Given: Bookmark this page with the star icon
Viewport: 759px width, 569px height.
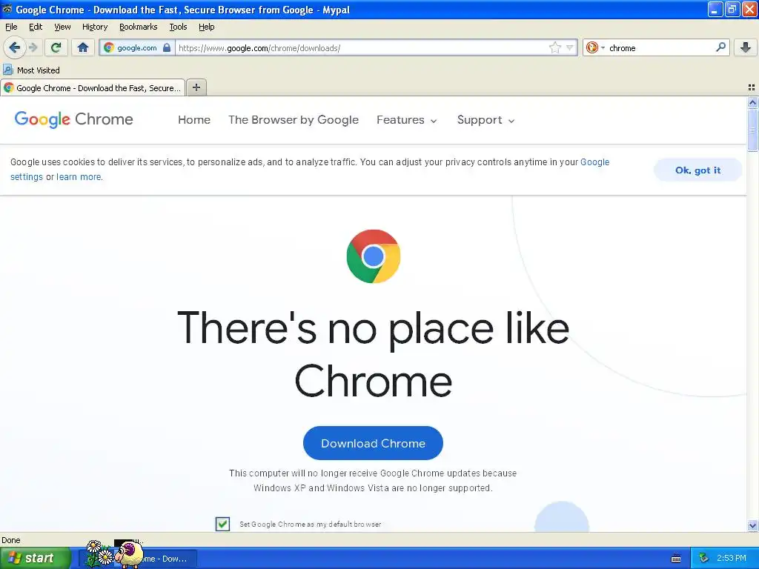Looking at the screenshot, I should tap(554, 47).
